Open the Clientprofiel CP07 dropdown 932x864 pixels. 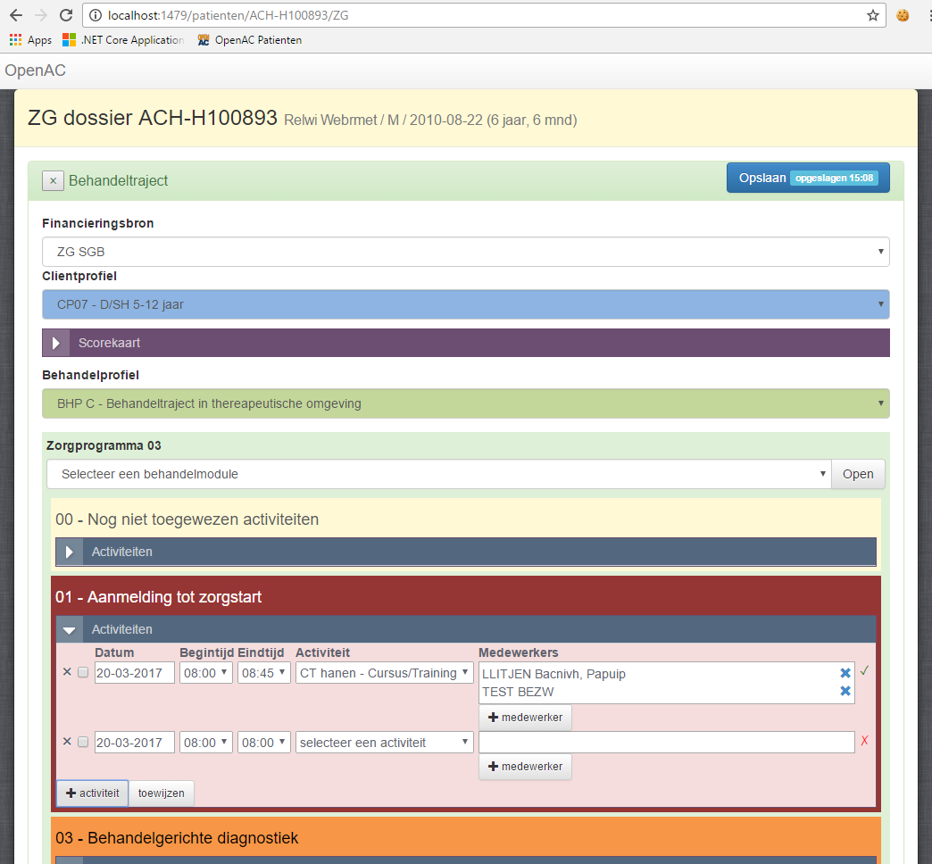(x=465, y=304)
